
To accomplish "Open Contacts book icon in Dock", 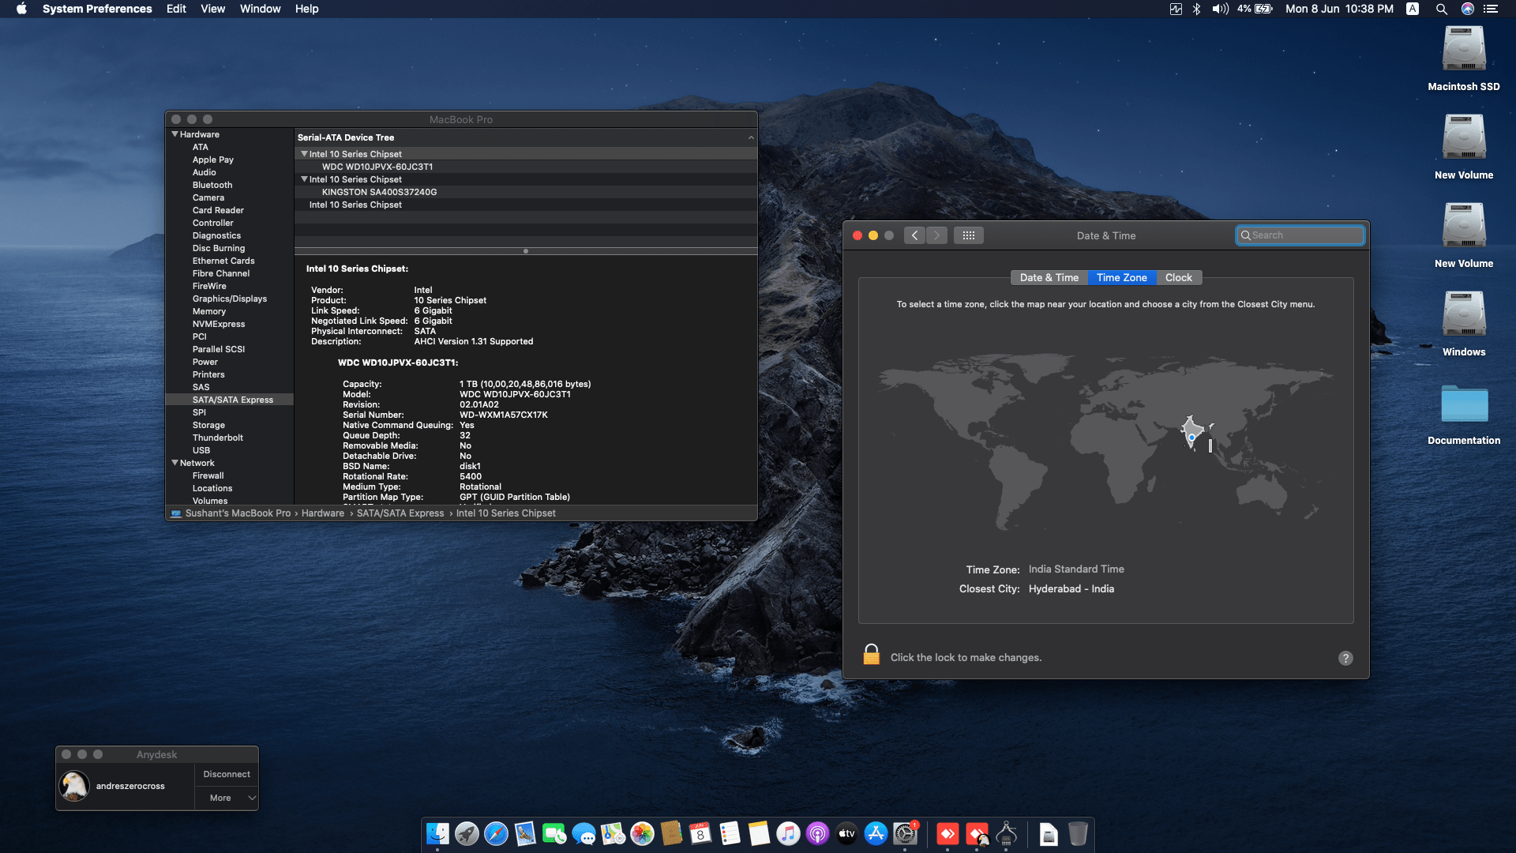I will pyautogui.click(x=671, y=833).
